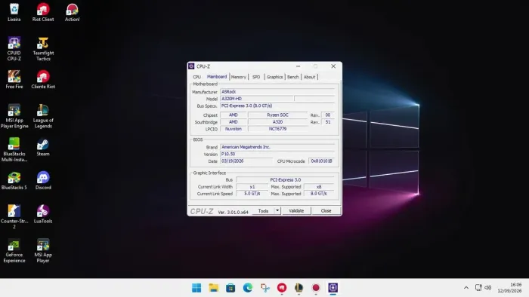Click the Close button in CPU-Z footer

[x=326, y=210]
